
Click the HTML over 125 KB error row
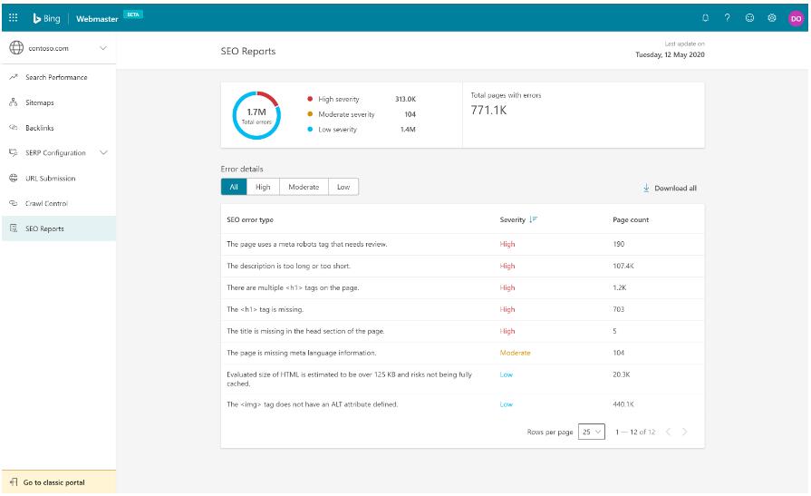[462, 378]
